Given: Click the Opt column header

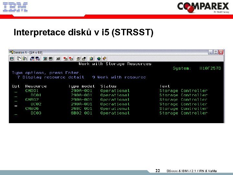Looking at the screenshot, I should pyautogui.click(x=16, y=86).
